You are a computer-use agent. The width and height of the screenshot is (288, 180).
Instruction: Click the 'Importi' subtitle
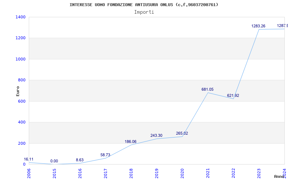(144, 12)
